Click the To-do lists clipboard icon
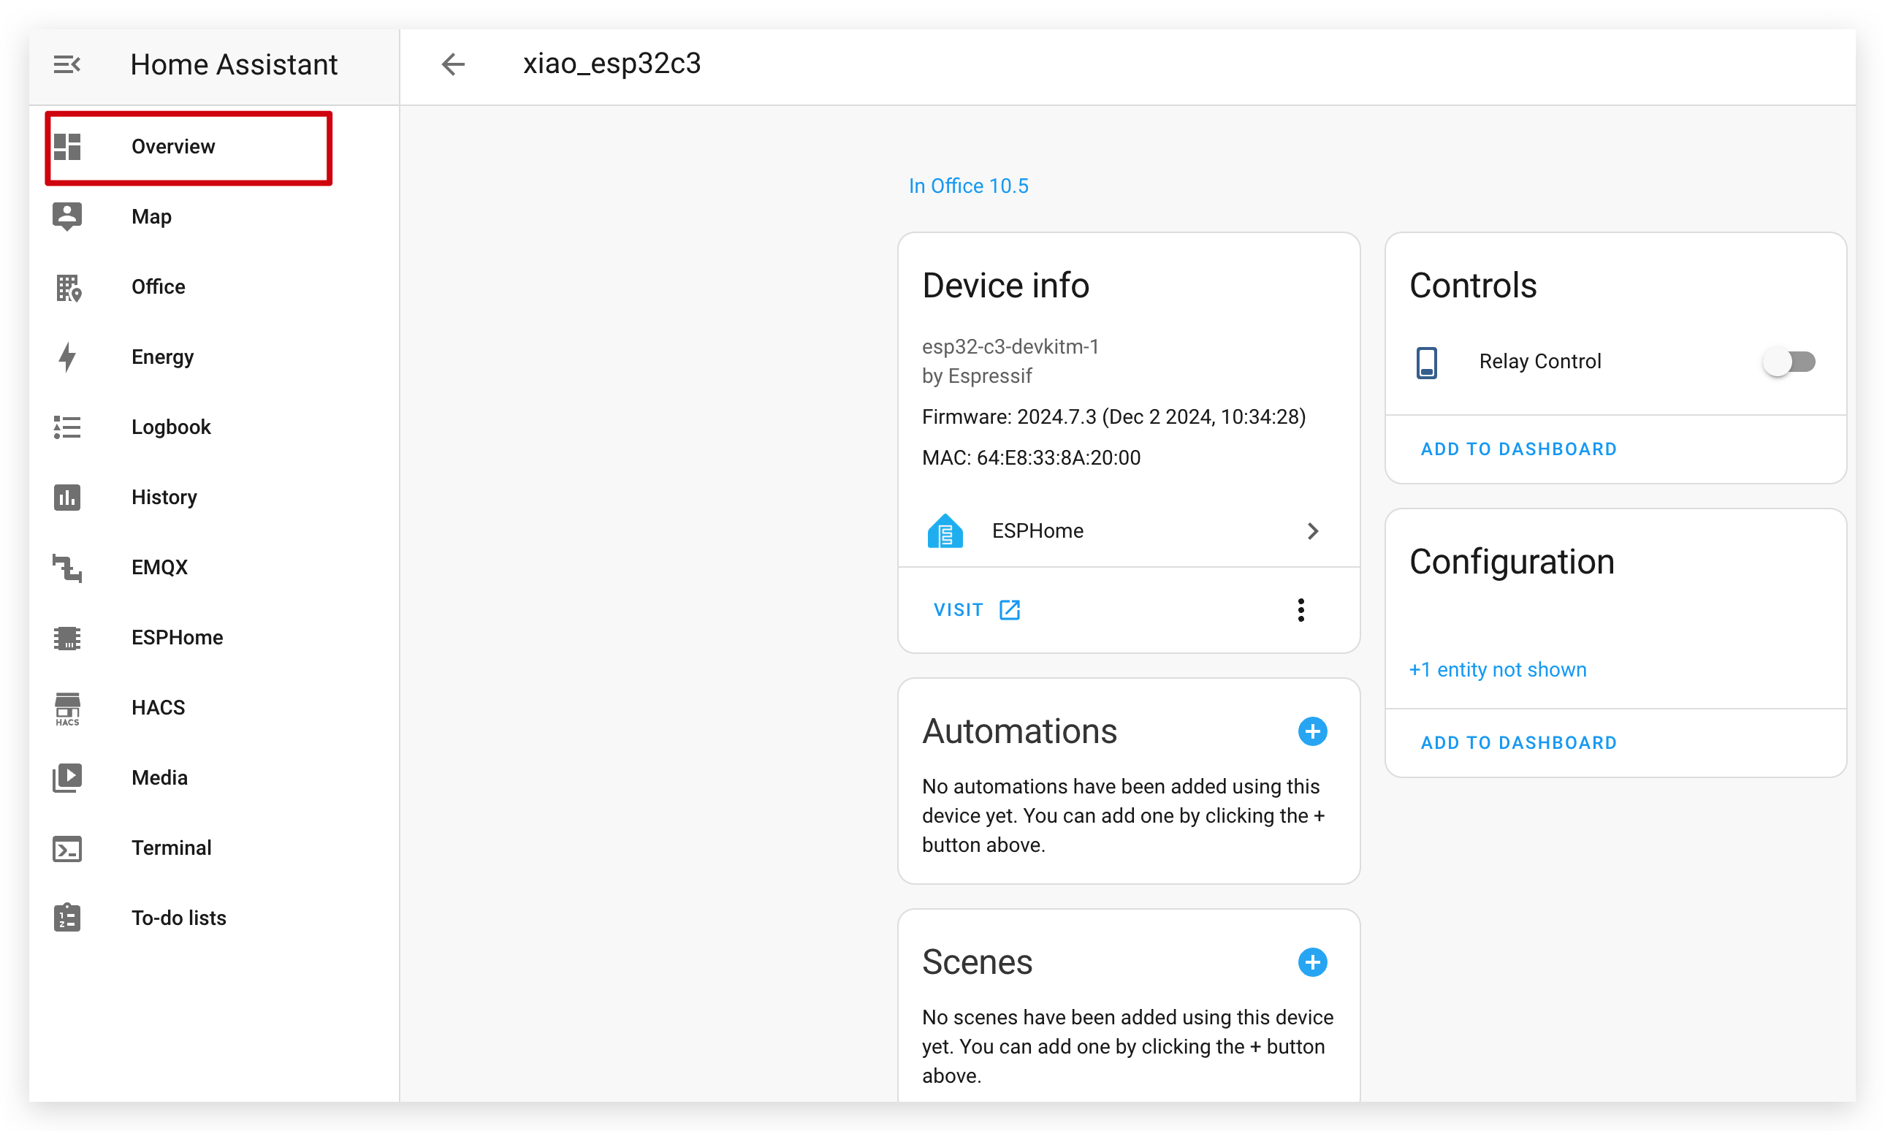Screen dimensions: 1885x1131 pos(67,918)
